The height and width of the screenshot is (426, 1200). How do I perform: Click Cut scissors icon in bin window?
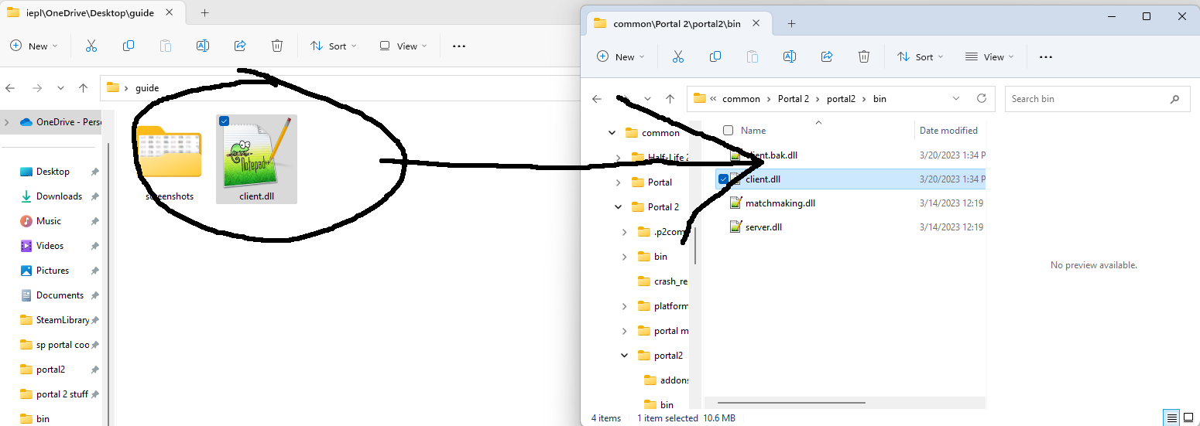pyautogui.click(x=678, y=57)
